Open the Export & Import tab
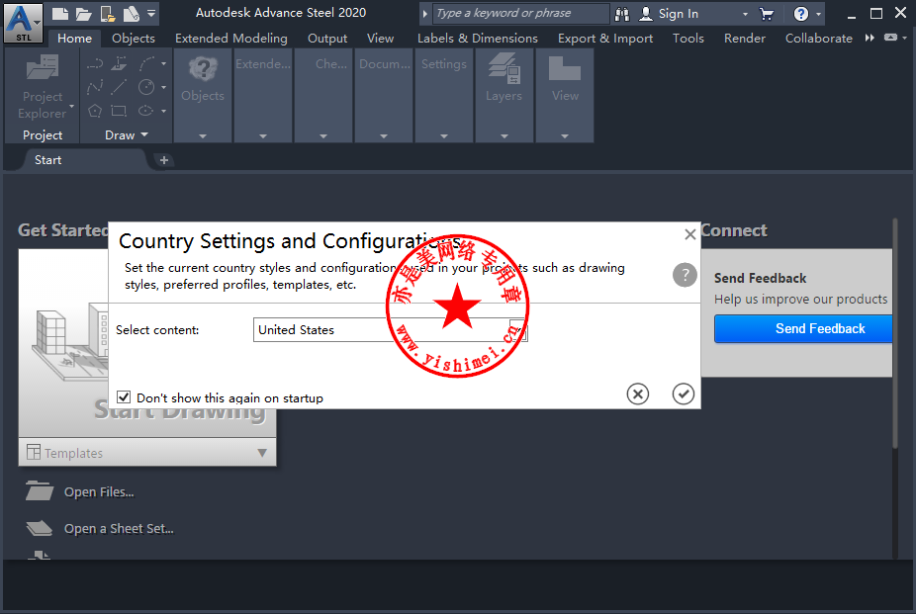916x614 pixels. 605,38
